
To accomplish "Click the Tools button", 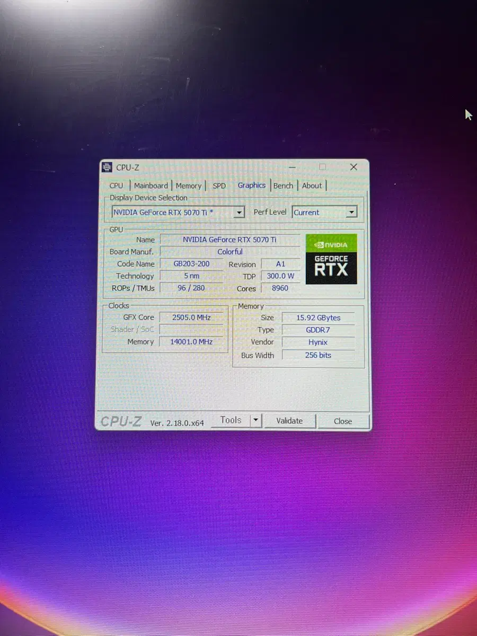I will point(231,420).
